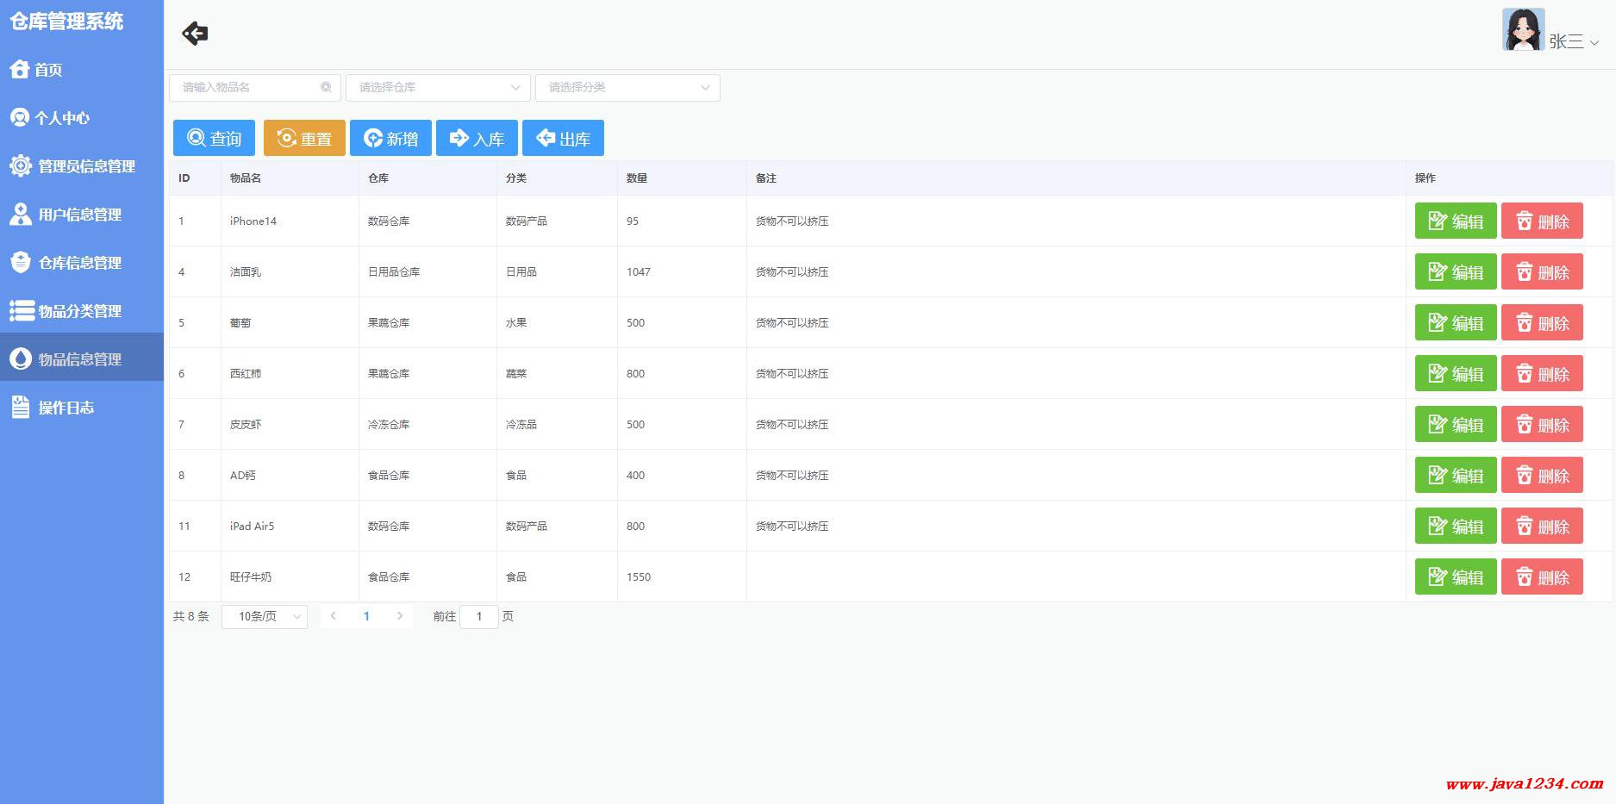
Task: Click the list icon for 物品分类管理
Action: pos(21,310)
